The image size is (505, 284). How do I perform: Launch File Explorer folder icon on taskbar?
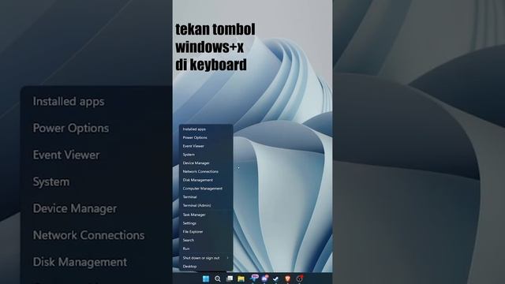click(241, 278)
